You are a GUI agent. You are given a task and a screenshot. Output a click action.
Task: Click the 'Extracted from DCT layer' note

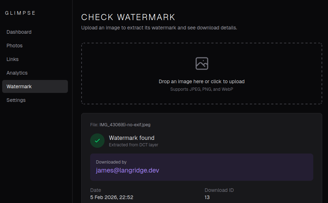click(133, 145)
